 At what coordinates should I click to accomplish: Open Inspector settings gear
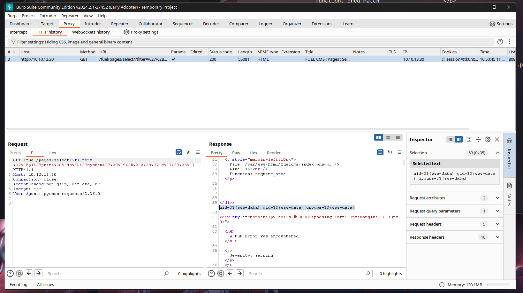[x=488, y=139]
